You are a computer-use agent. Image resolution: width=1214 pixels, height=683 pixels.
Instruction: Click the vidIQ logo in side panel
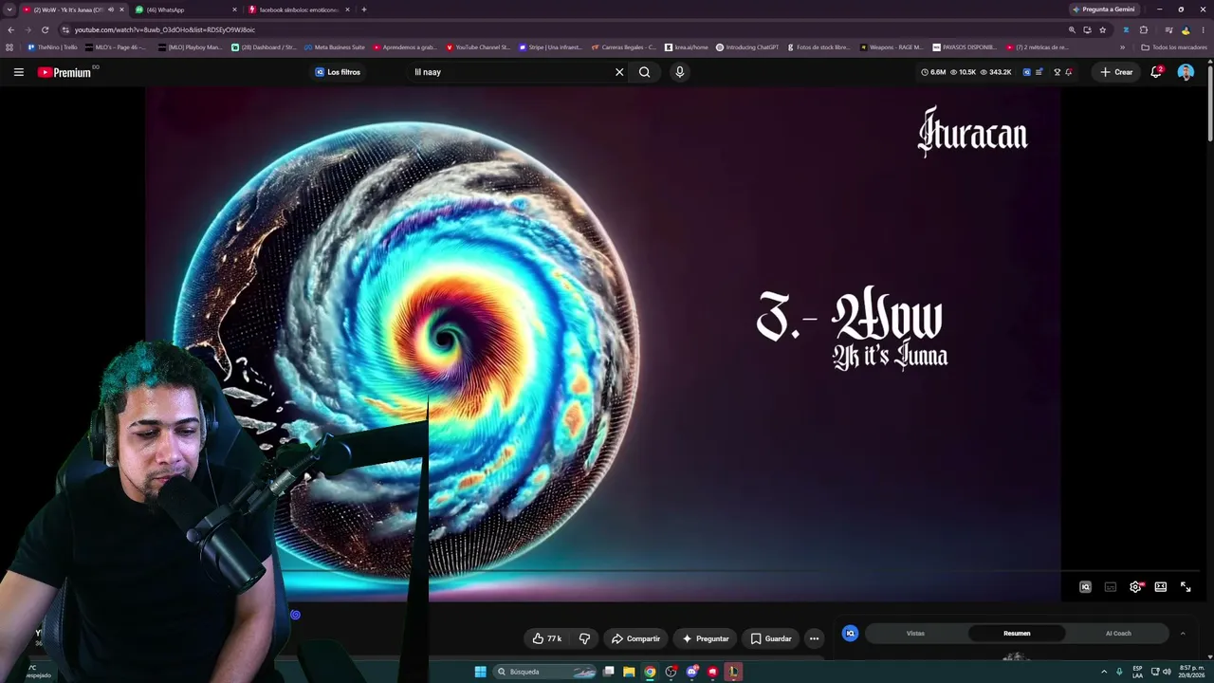[850, 634]
